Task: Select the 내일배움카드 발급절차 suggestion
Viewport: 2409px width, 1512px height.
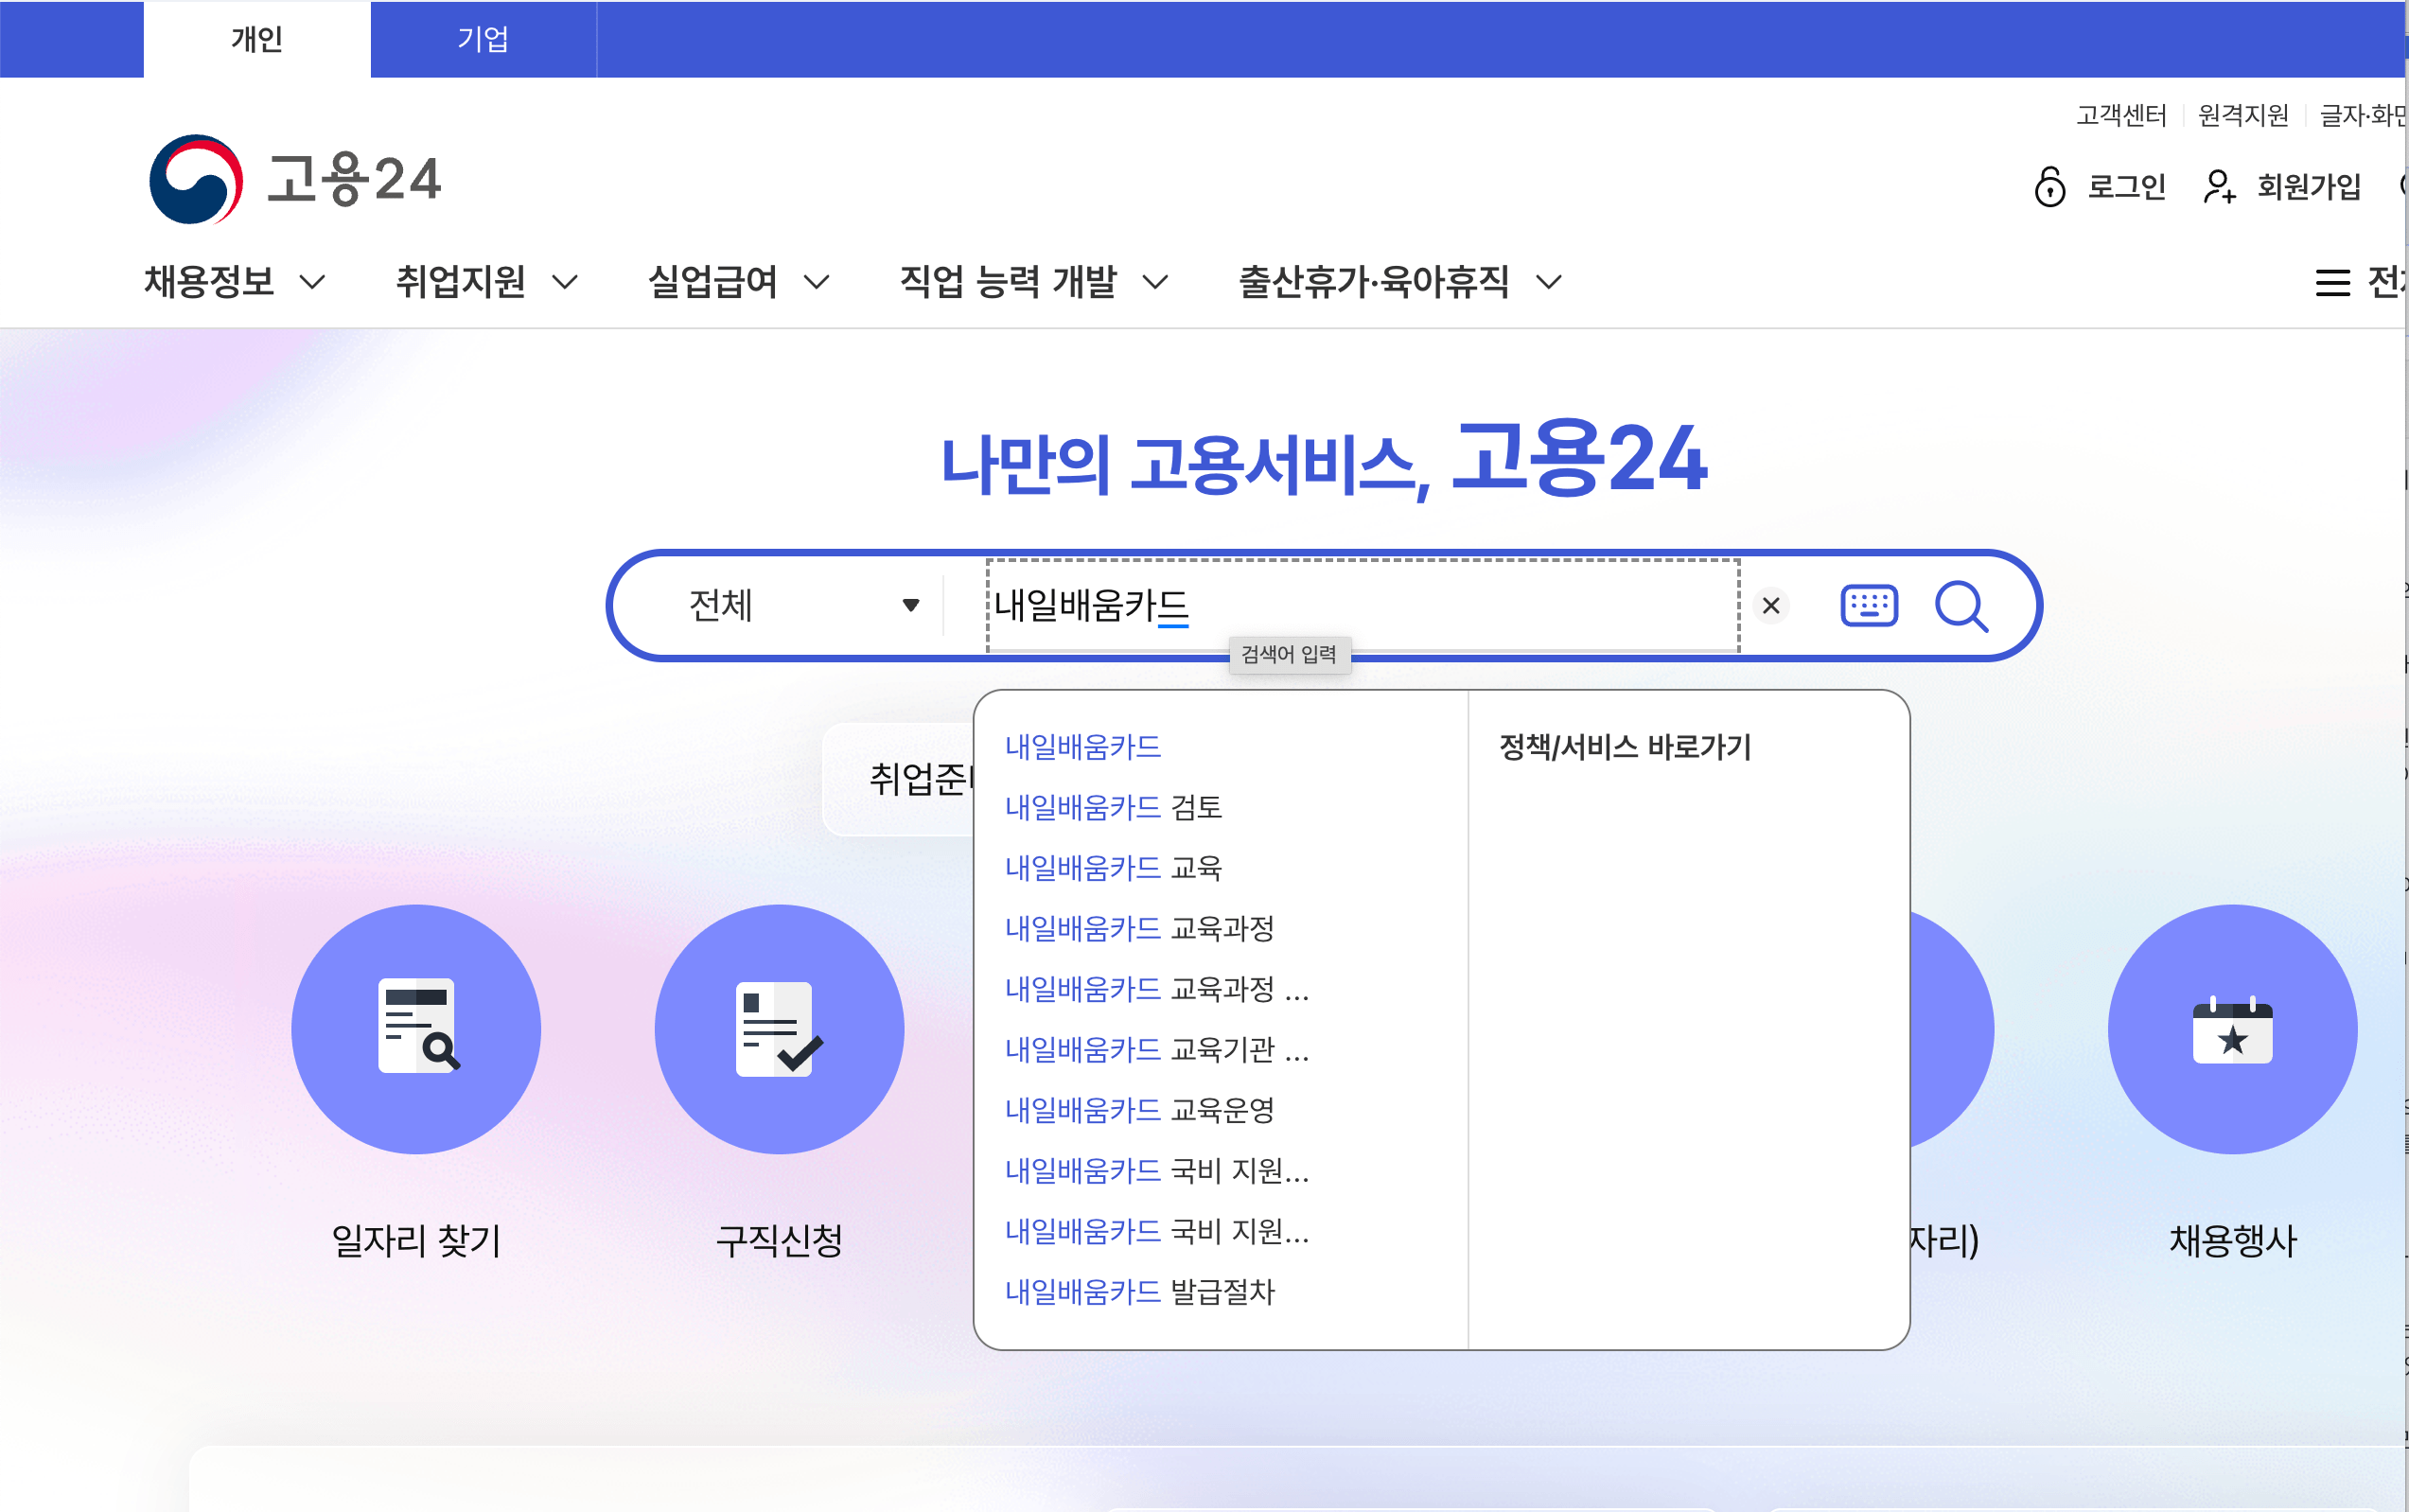Action: pyautogui.click(x=1140, y=1292)
